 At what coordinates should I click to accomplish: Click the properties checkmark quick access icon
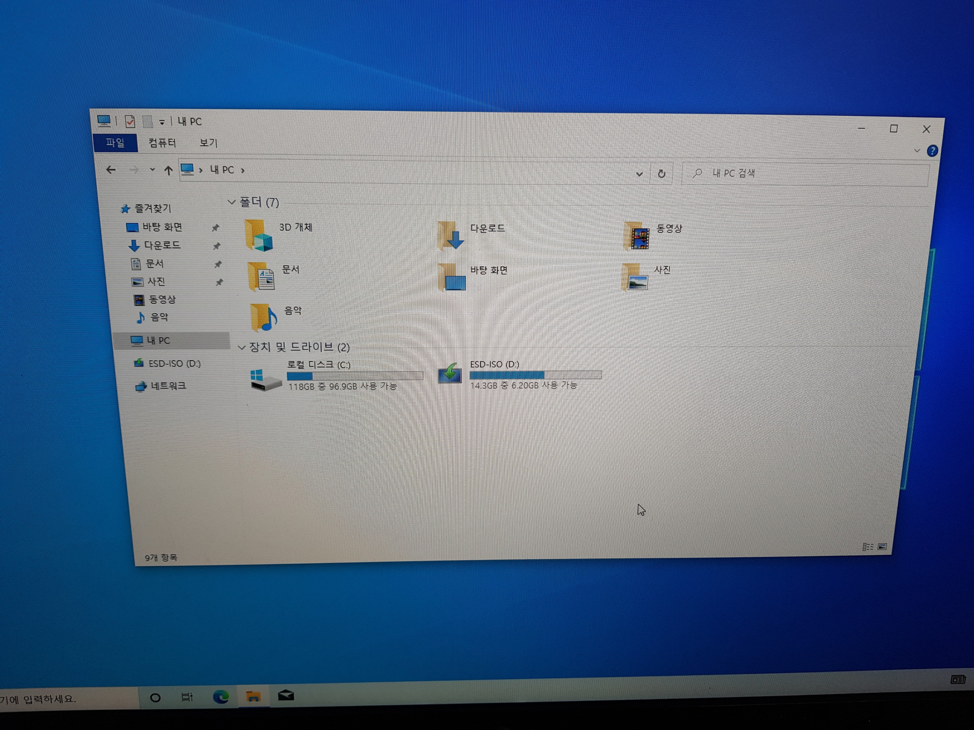point(130,121)
